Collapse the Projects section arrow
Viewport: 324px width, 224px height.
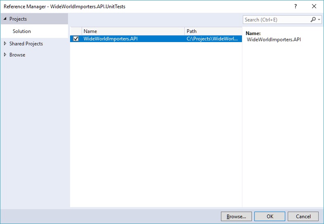[x=5, y=19]
